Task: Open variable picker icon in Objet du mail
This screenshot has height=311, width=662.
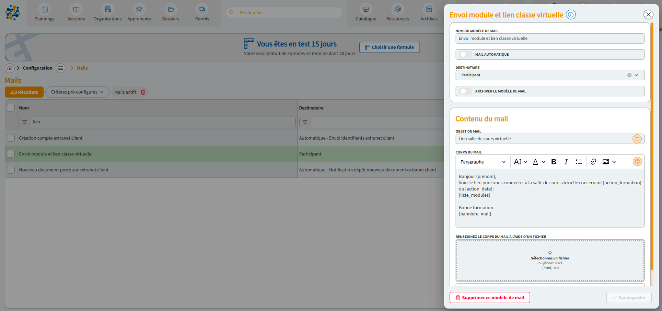Action: click(637, 139)
